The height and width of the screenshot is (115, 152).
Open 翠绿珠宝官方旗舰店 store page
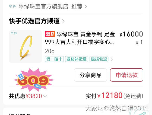tap(43, 7)
